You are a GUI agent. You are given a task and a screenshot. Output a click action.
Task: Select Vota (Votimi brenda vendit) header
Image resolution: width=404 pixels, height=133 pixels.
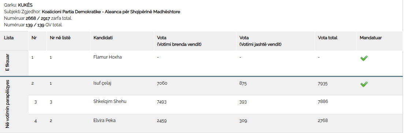[179, 41]
